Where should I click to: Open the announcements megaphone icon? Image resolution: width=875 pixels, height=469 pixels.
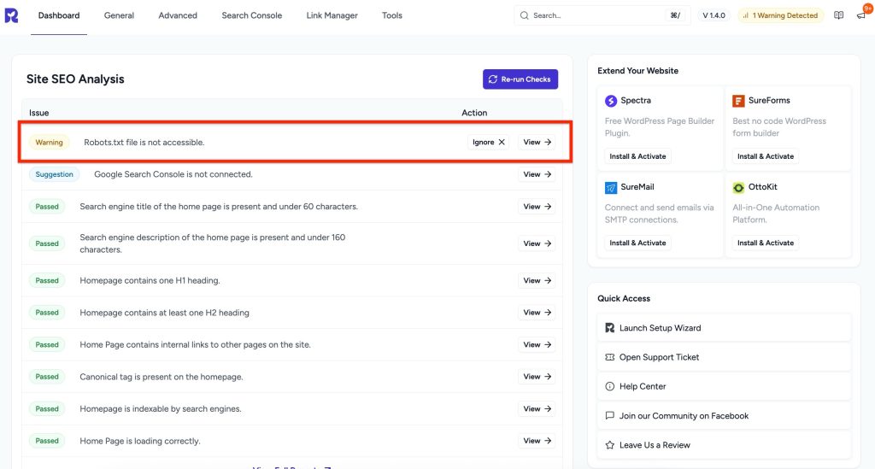coord(860,15)
